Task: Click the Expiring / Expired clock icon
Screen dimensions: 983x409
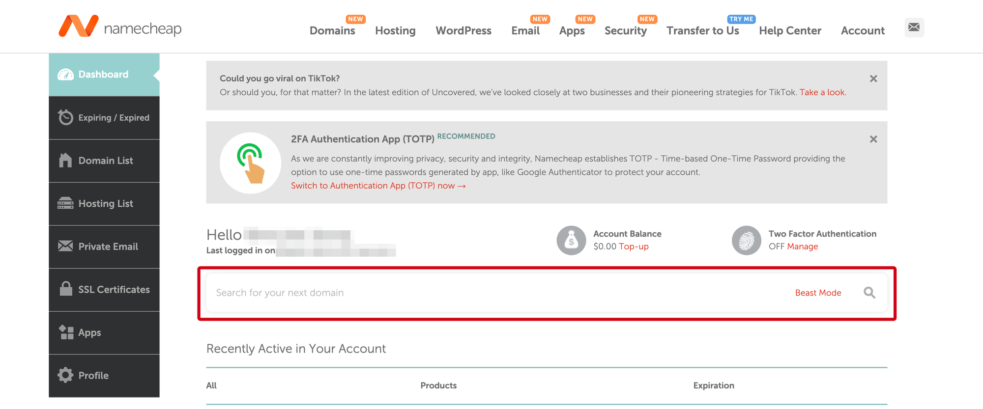Action: pyautogui.click(x=65, y=117)
